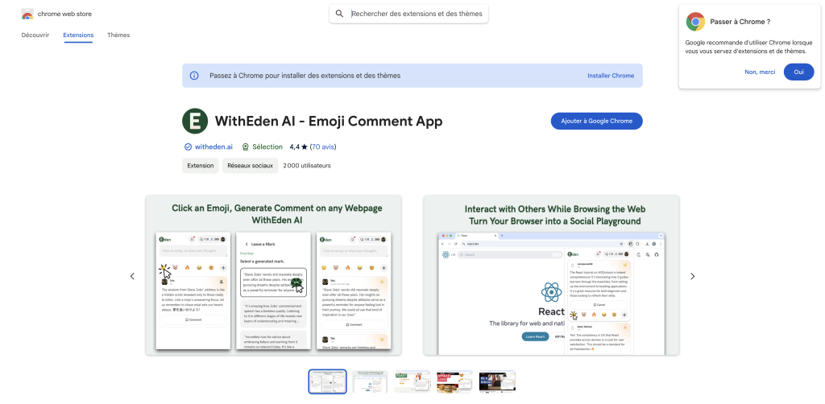Viewport: 825px width, 404px height.
Task: Select the fifth screenshot thumbnail
Action: [497, 381]
